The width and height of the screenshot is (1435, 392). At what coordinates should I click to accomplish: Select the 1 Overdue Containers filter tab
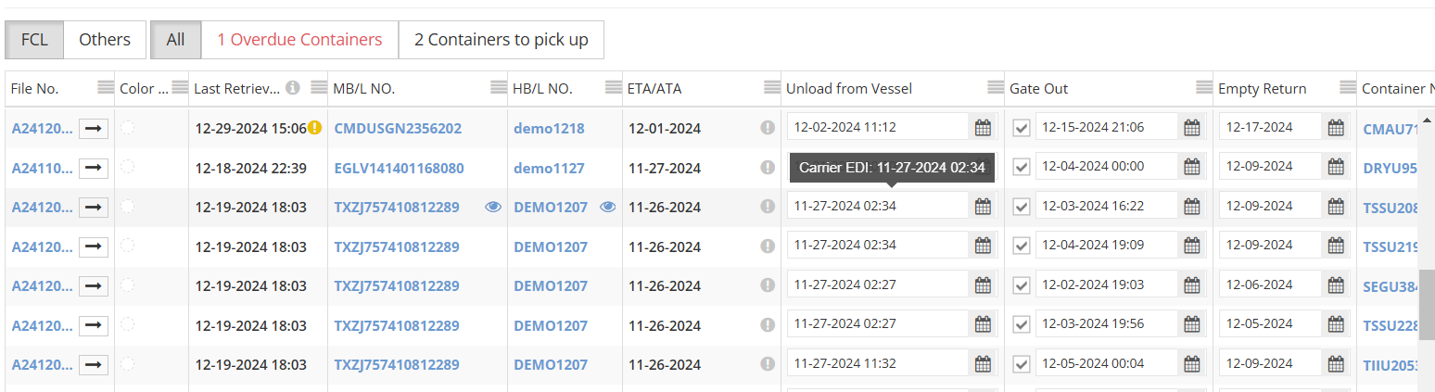tap(299, 40)
